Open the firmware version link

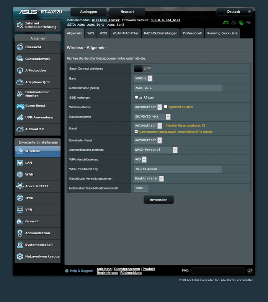165,20
